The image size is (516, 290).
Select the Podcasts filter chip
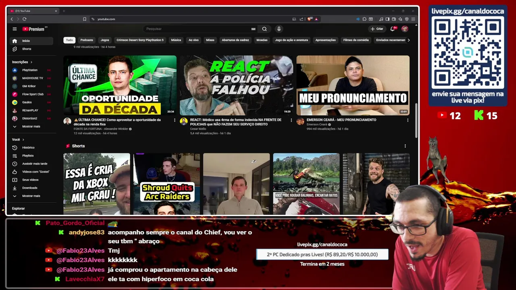click(x=87, y=40)
